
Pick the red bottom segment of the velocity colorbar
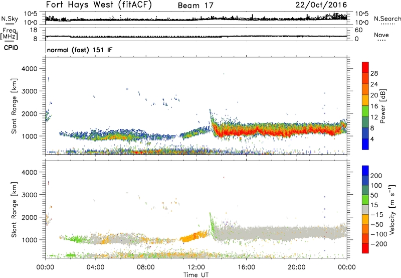pyautogui.click(x=365, y=248)
